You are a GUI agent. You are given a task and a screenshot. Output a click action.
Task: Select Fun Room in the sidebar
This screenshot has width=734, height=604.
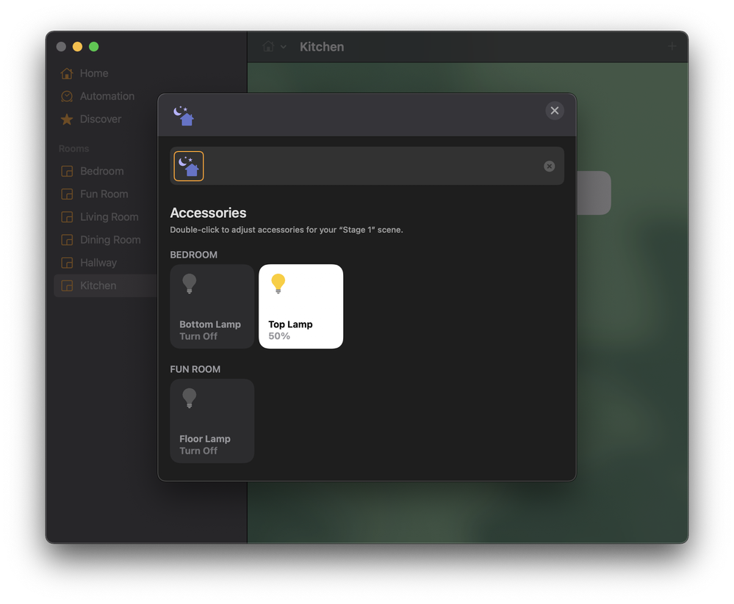coord(104,194)
